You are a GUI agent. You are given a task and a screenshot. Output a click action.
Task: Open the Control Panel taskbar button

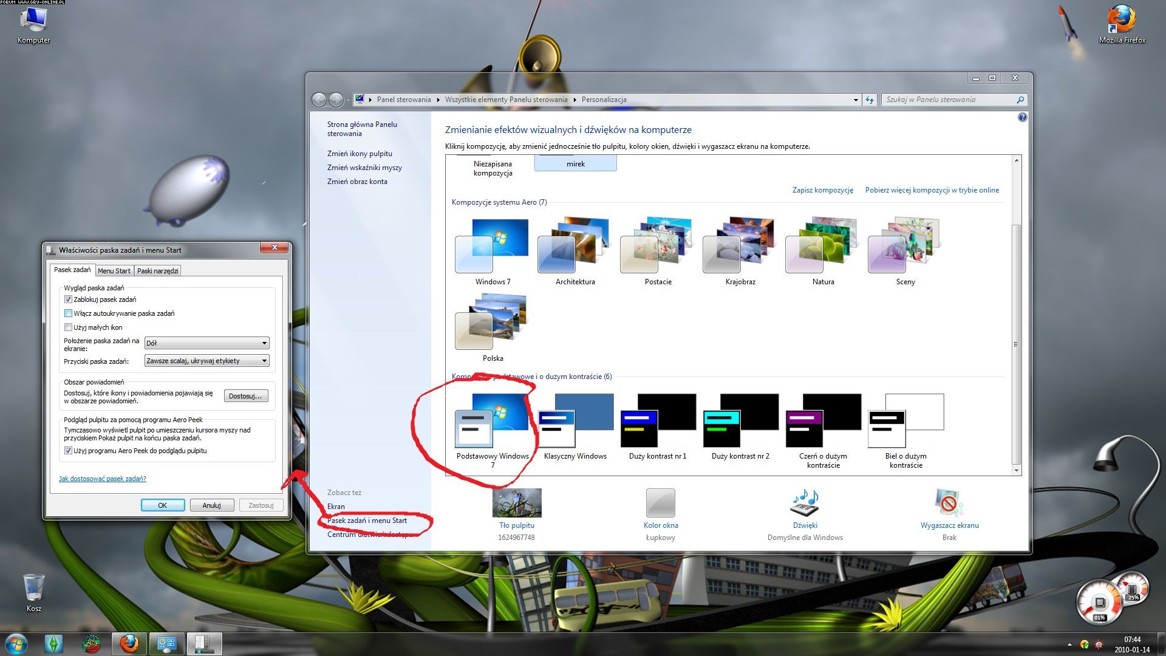[x=166, y=644]
